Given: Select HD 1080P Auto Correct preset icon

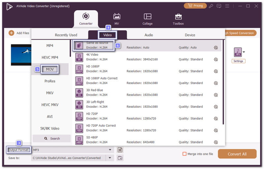Looking at the screenshot, I should point(79,81).
